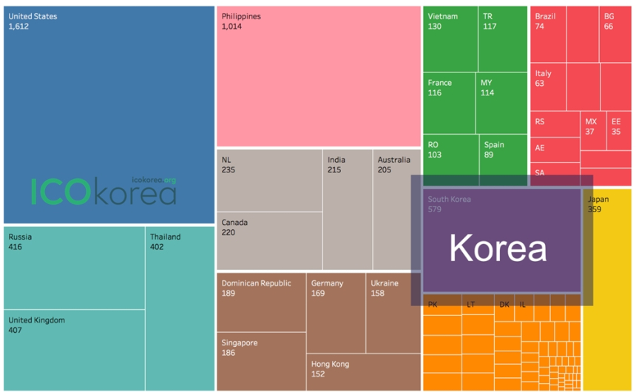The image size is (636, 392).
Task: Select the France 116 tile
Action: [x=449, y=103]
